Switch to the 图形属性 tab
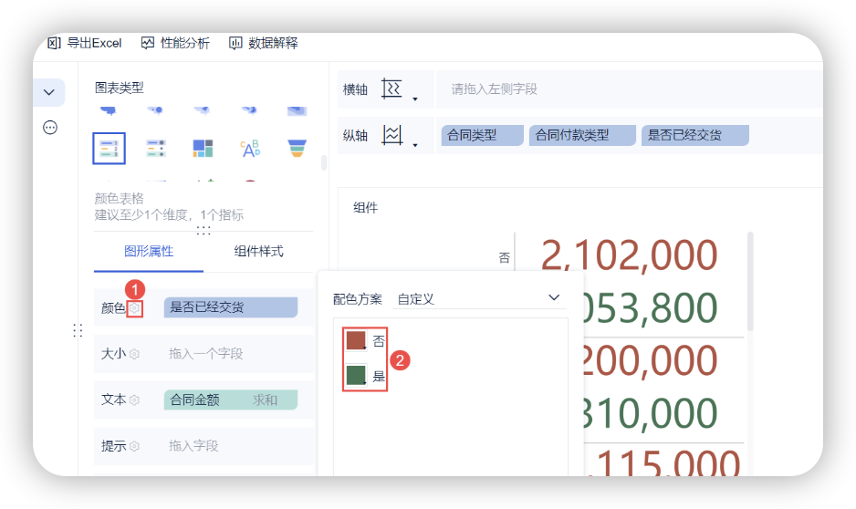856x509 pixels. 149,252
